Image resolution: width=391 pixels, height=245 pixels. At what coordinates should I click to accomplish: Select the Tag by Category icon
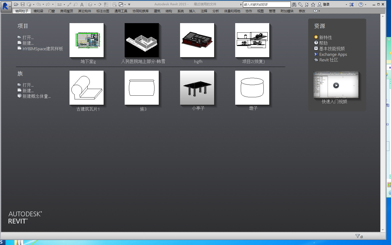coord(76,5)
